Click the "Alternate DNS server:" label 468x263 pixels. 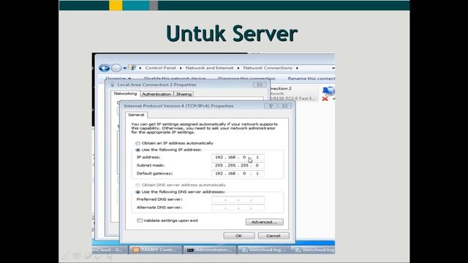(x=159, y=207)
